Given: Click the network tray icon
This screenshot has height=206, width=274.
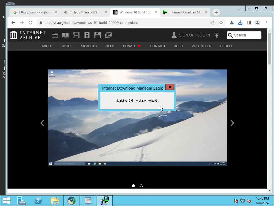Looking at the screenshot, I should 242,201.
